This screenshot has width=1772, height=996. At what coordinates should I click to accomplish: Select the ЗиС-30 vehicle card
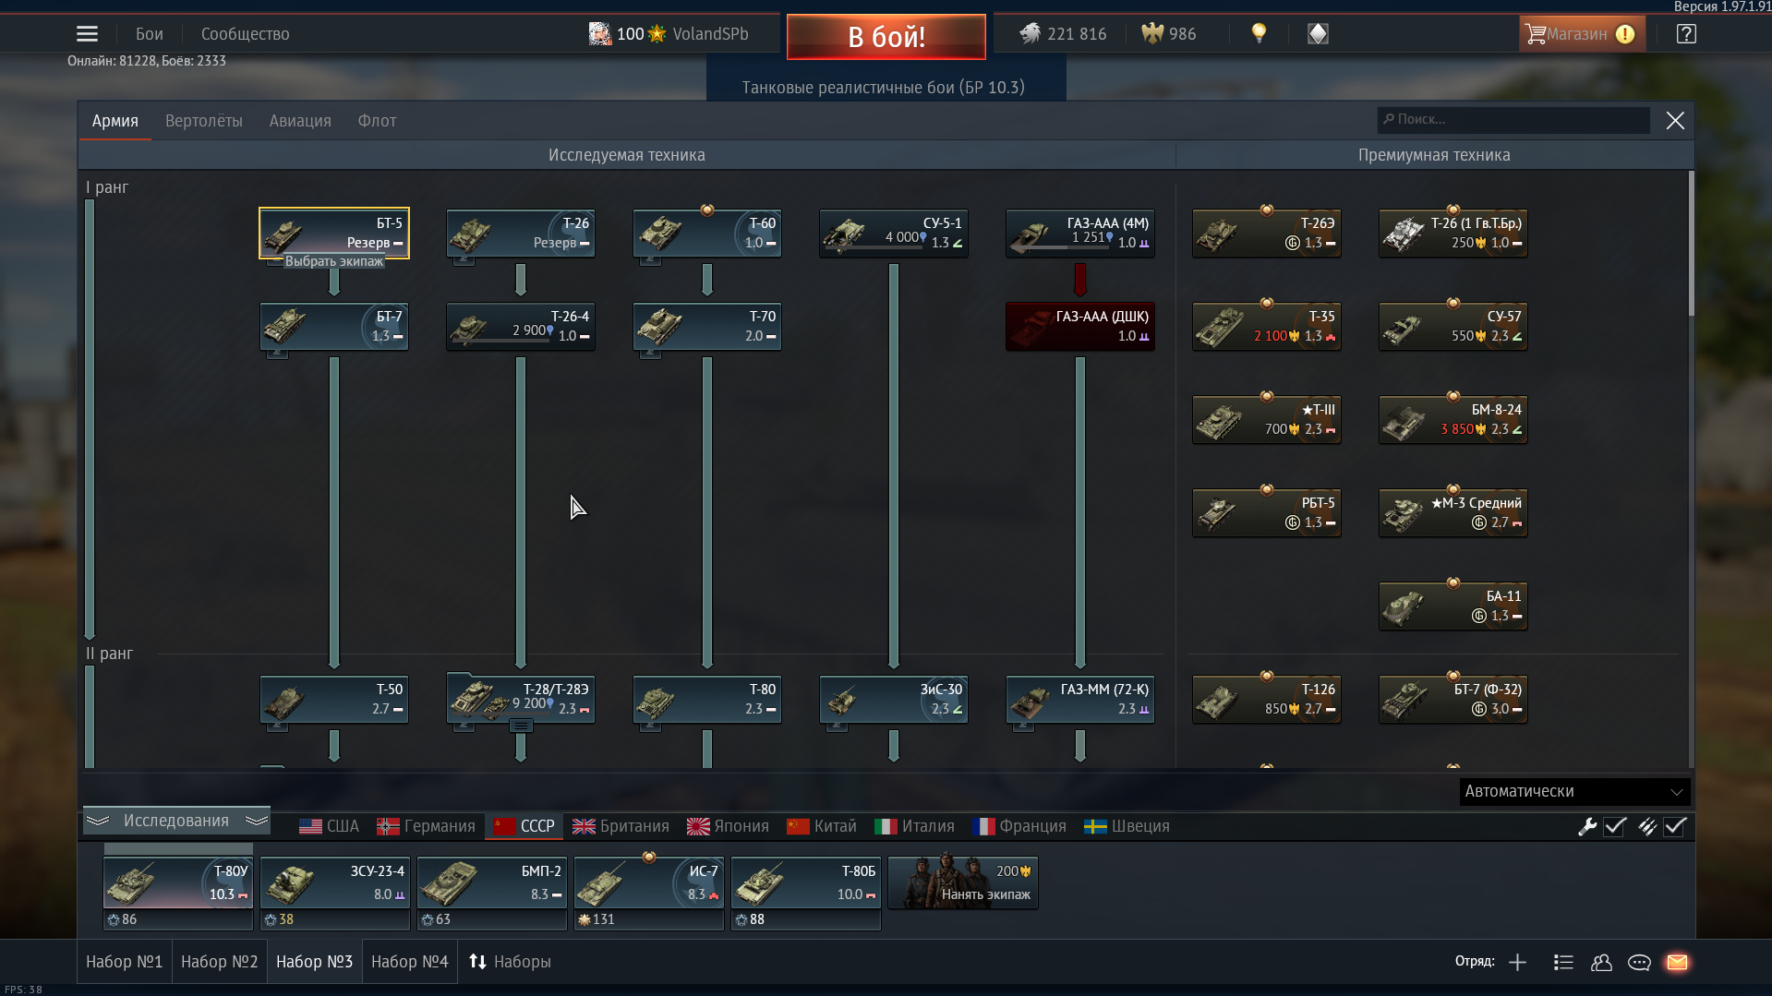894,700
